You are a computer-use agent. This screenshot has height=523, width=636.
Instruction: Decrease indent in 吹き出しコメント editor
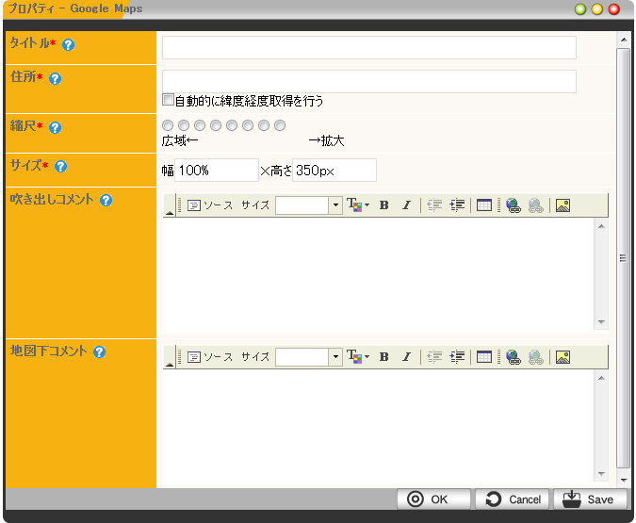434,205
